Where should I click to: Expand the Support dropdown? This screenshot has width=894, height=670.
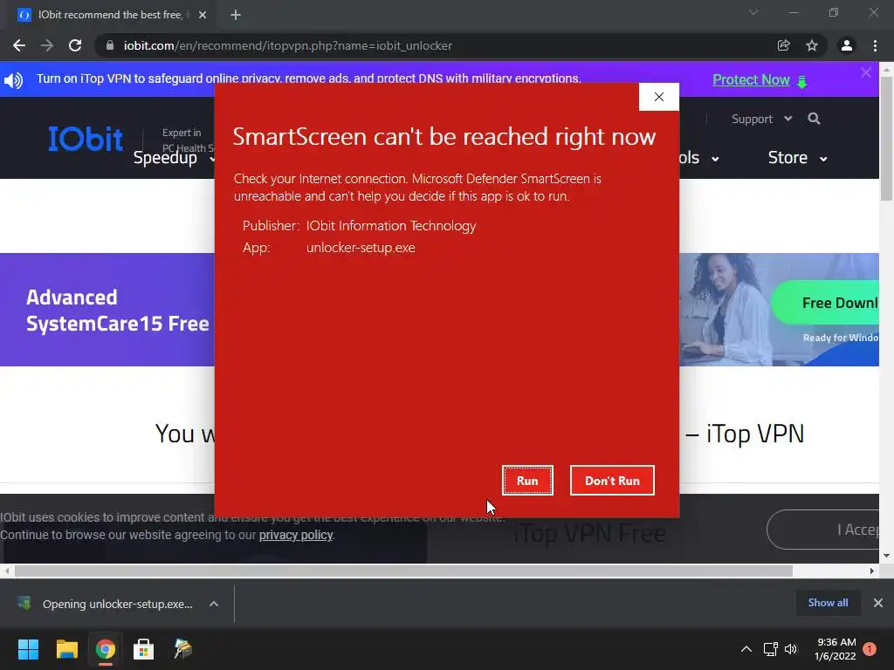click(761, 119)
